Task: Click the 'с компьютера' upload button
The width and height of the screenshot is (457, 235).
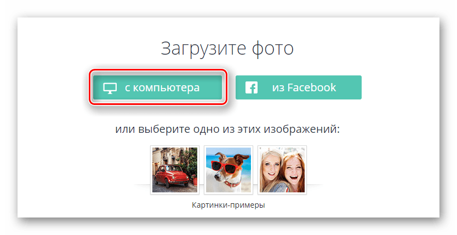Action: [x=158, y=87]
